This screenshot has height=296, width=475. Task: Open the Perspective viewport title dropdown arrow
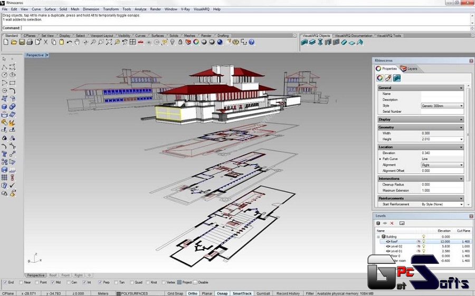point(47,55)
